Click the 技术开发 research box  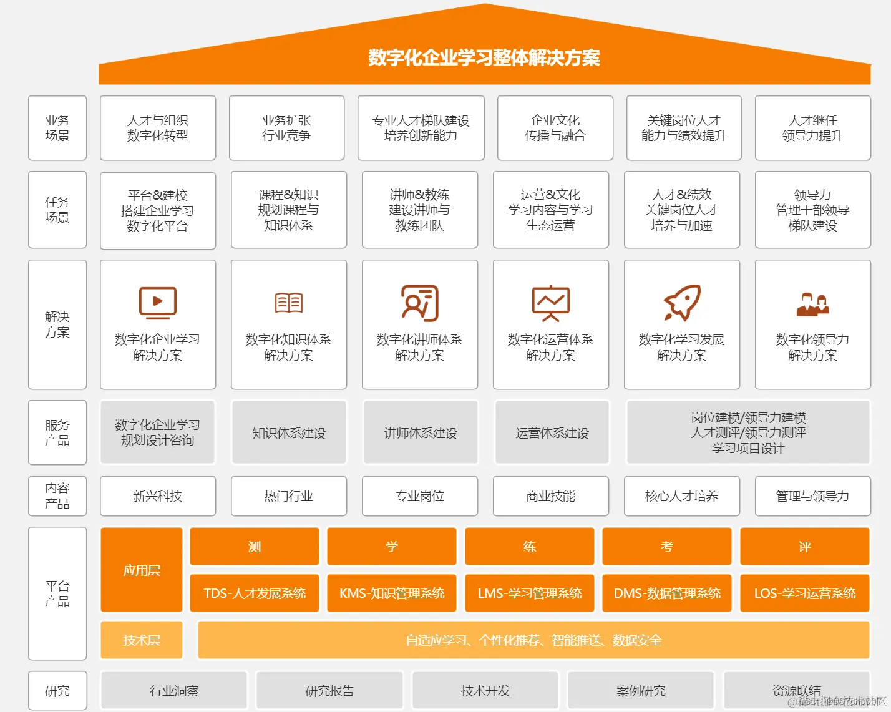click(485, 691)
